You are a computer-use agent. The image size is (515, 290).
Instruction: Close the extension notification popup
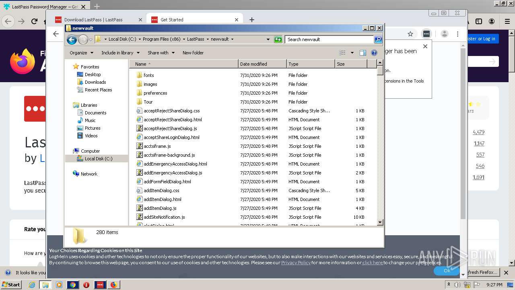[425, 46]
